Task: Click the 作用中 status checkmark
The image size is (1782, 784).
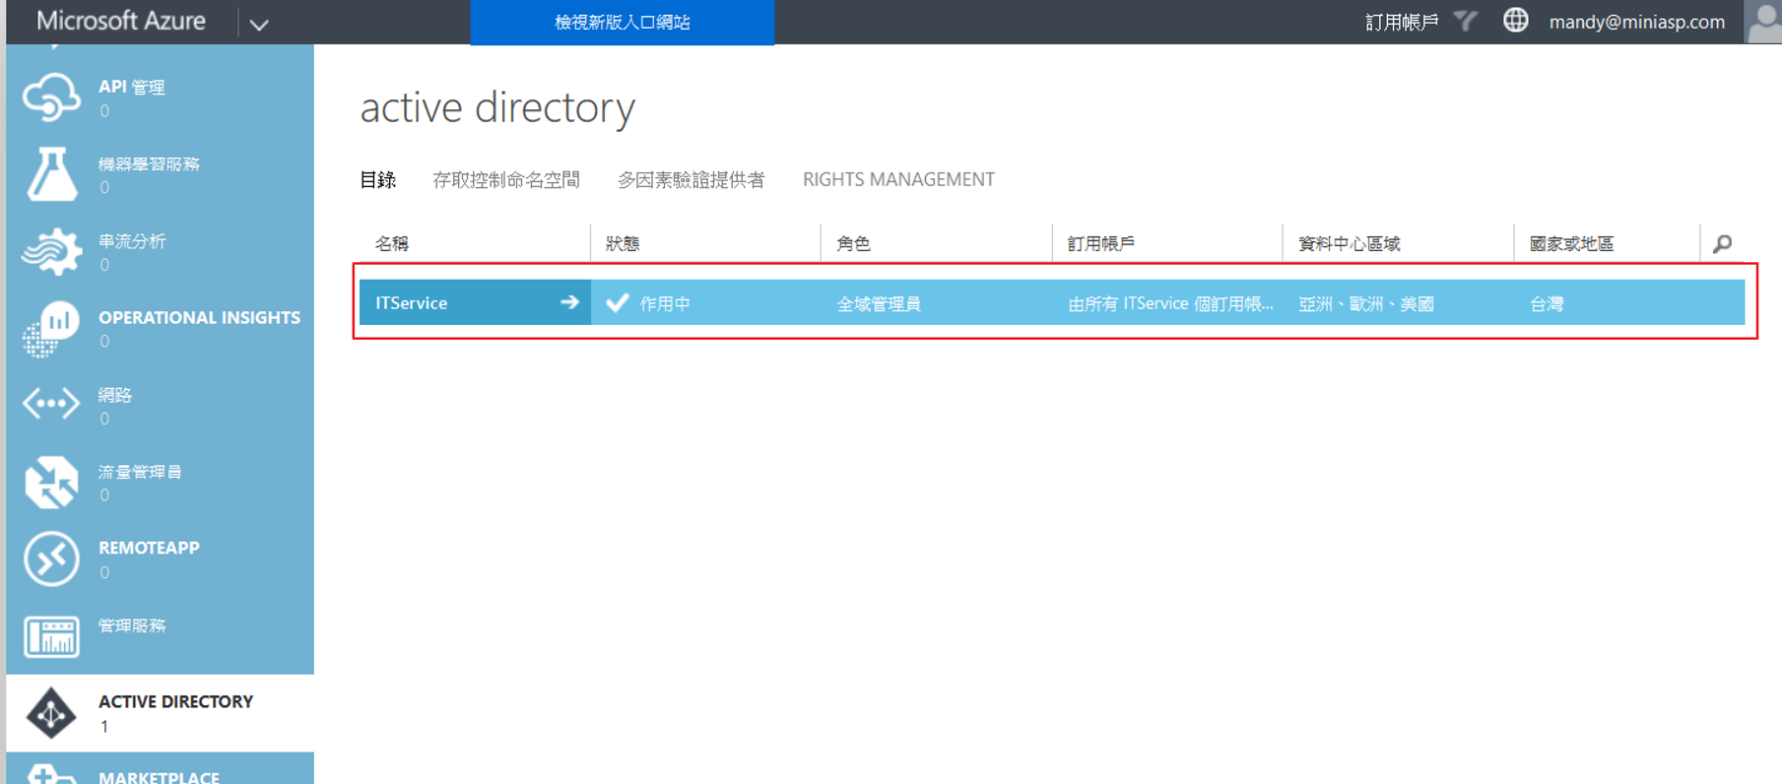Action: point(618,302)
